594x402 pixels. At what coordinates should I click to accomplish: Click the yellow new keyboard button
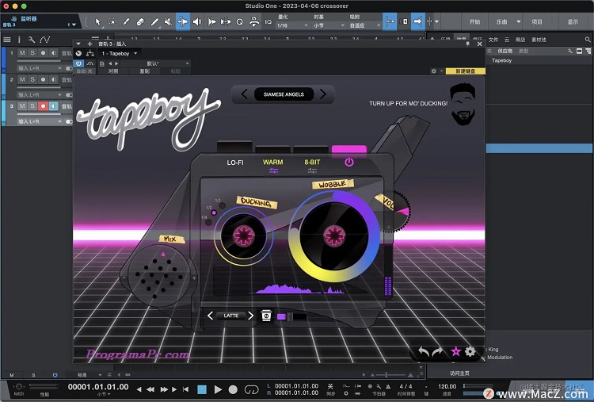(x=465, y=71)
